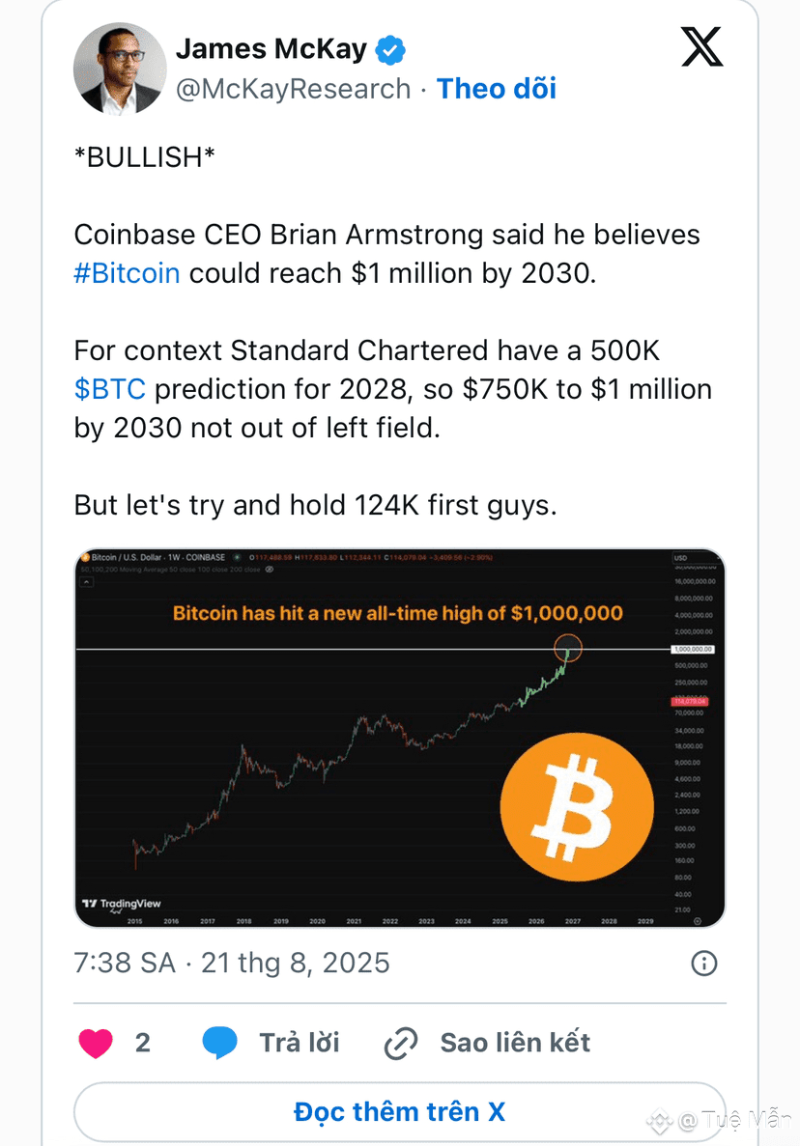Click the Sao liên kết text
The image size is (800, 1146).
coord(515,1043)
